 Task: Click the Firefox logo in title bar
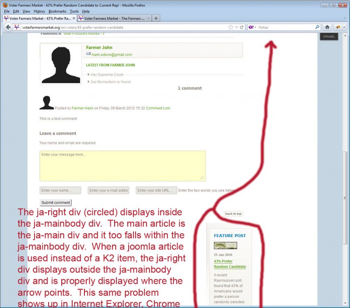click(5, 5)
